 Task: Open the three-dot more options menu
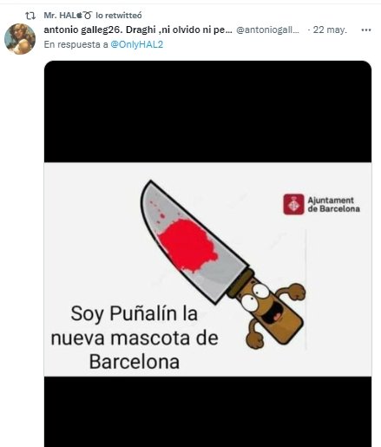[x=366, y=30]
